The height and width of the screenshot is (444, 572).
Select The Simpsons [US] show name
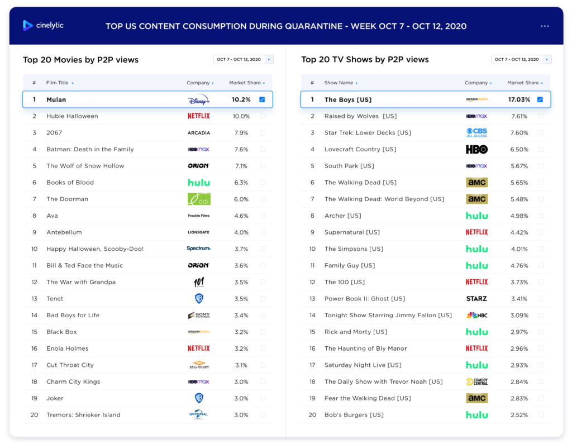point(354,249)
